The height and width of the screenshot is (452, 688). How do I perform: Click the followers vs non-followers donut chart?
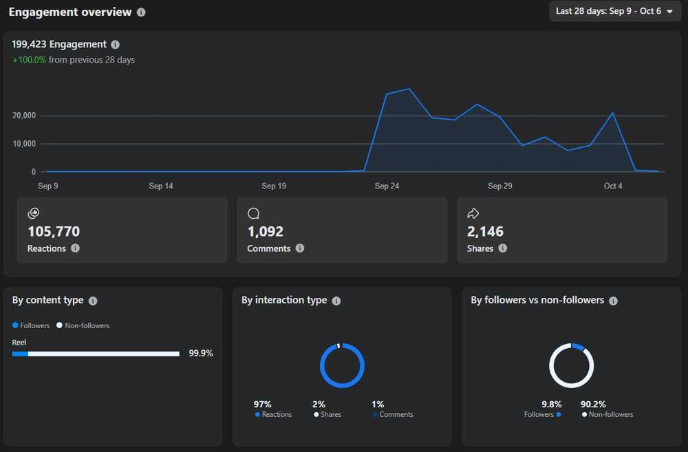[571, 365]
